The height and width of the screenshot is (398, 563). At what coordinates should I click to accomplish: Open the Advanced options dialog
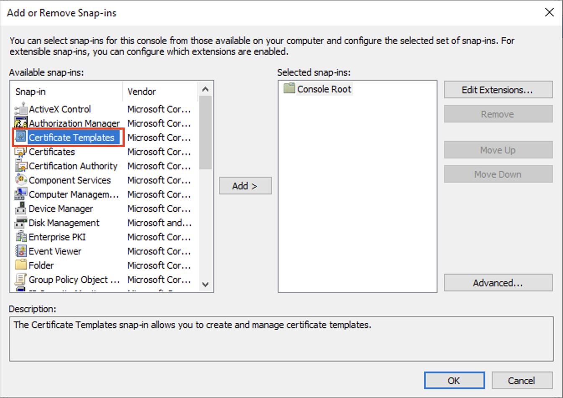point(498,283)
